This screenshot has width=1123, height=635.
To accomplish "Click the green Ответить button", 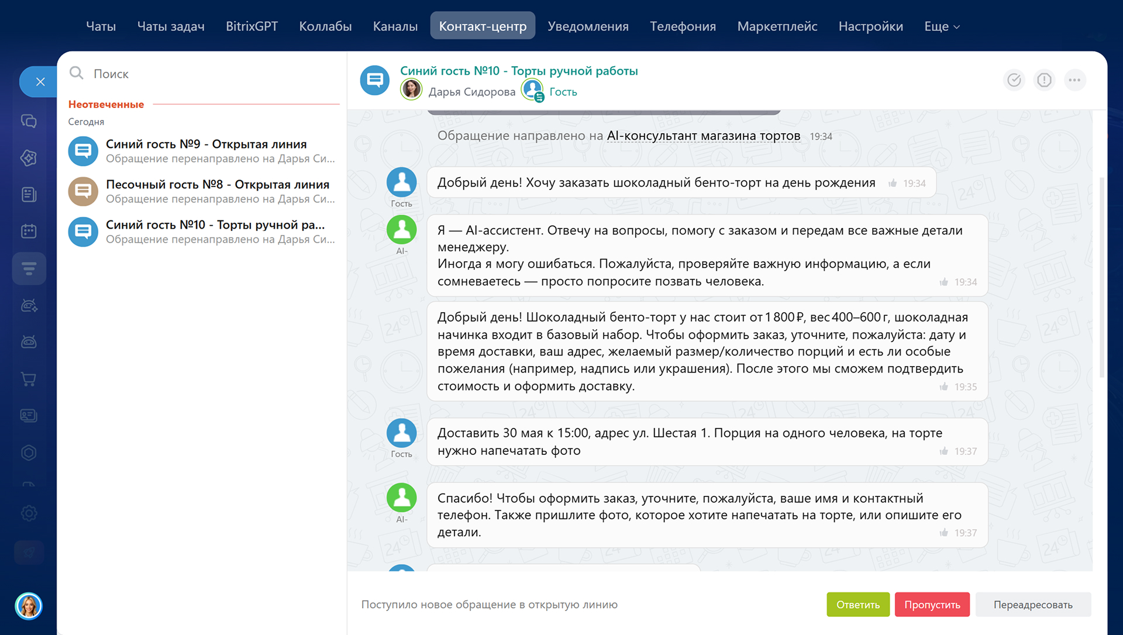I will [x=858, y=605].
